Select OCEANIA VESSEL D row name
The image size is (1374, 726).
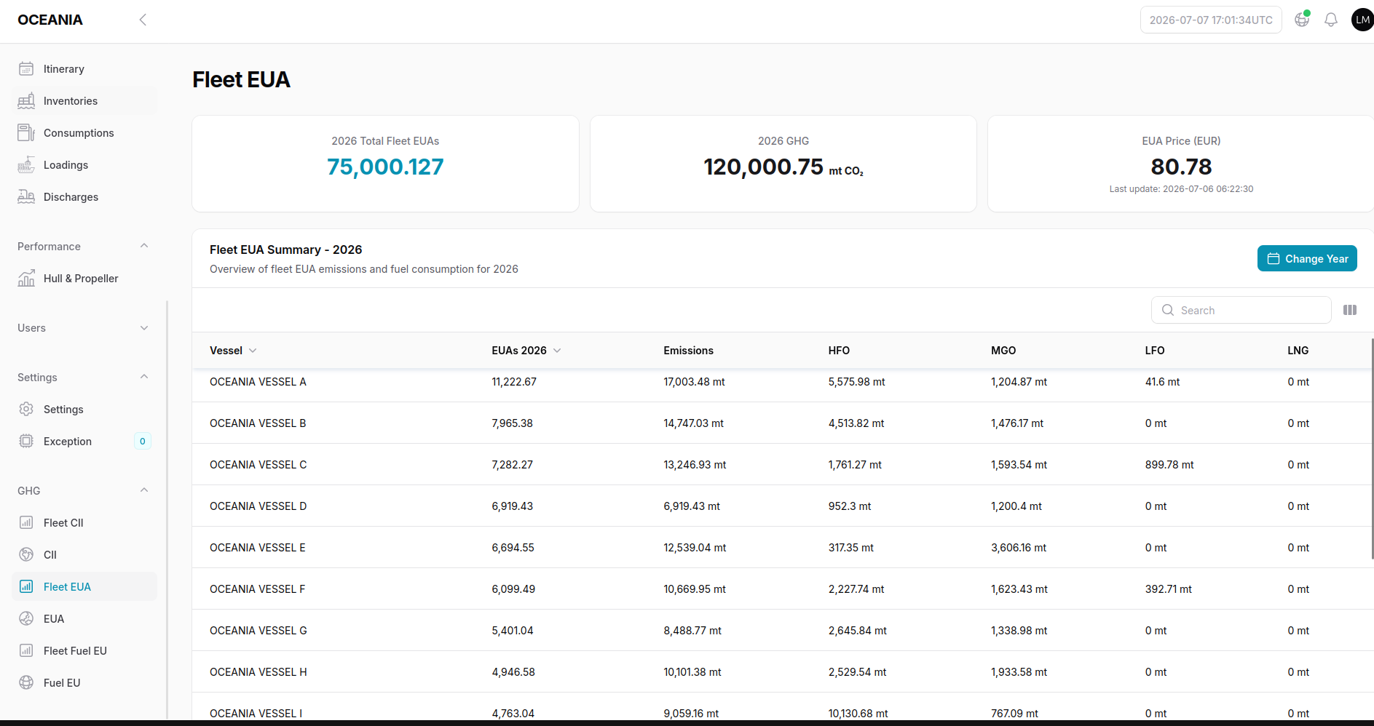point(258,506)
